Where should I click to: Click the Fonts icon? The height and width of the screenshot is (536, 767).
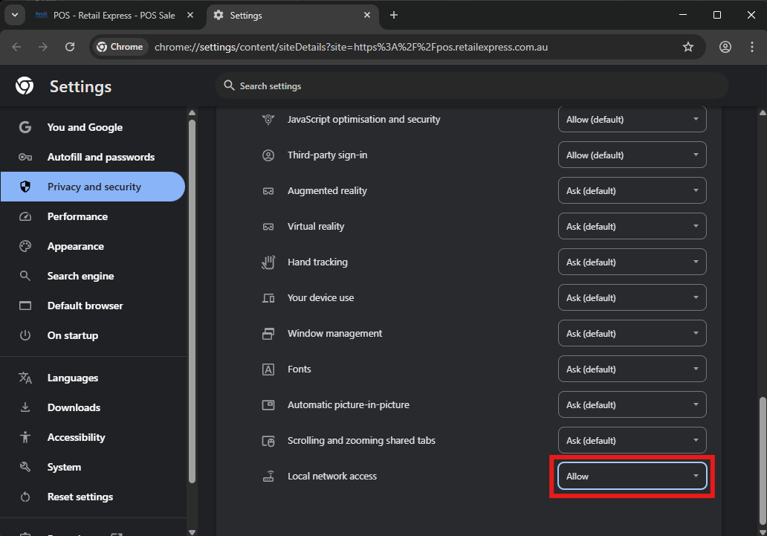click(268, 369)
